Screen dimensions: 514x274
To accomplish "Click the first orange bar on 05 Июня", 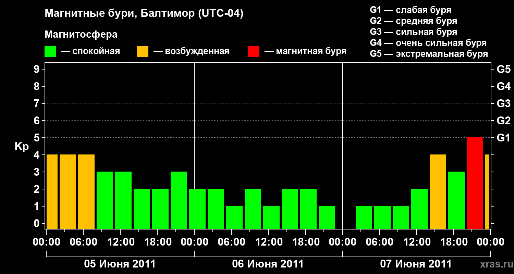I will [52, 191].
